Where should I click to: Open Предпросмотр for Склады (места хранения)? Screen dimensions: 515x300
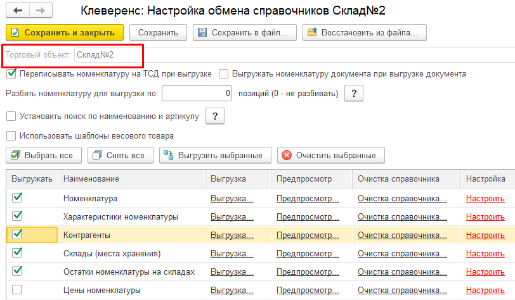click(x=308, y=254)
